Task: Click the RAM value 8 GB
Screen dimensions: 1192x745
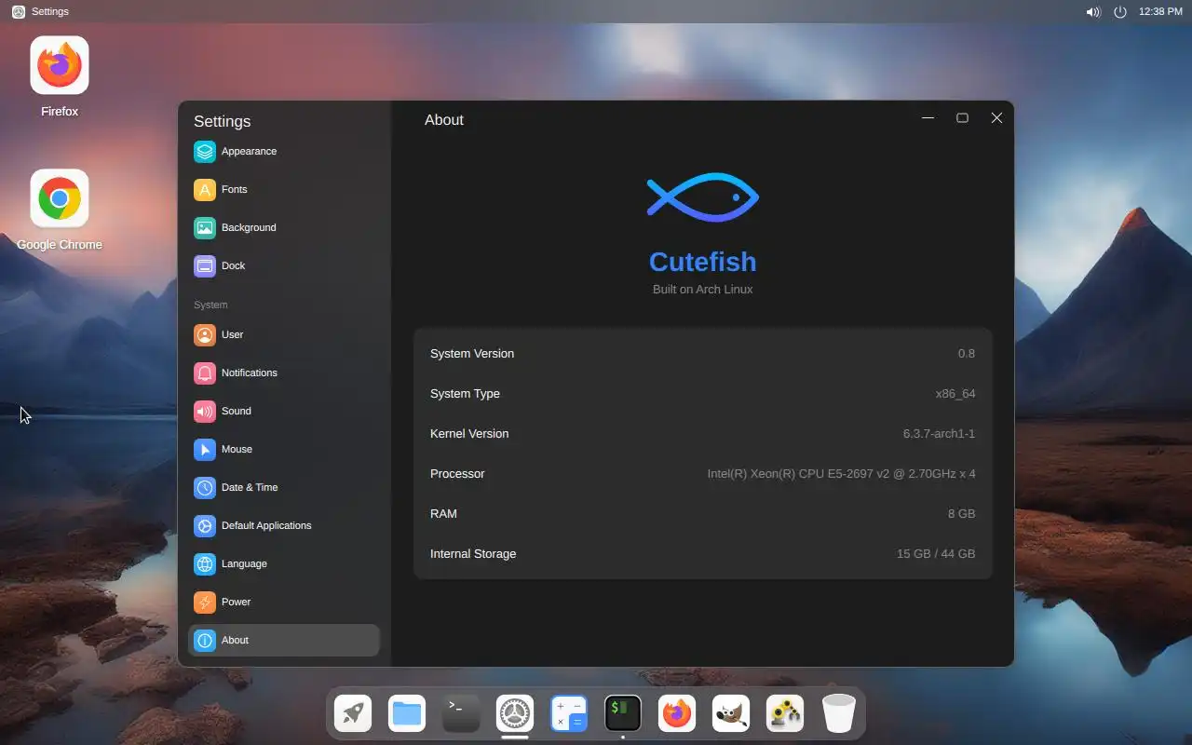Action: [962, 514]
